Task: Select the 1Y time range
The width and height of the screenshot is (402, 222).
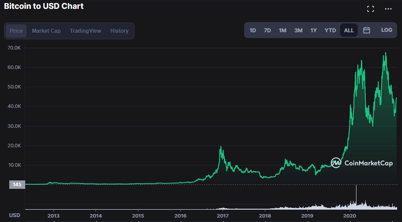Action: (314, 30)
